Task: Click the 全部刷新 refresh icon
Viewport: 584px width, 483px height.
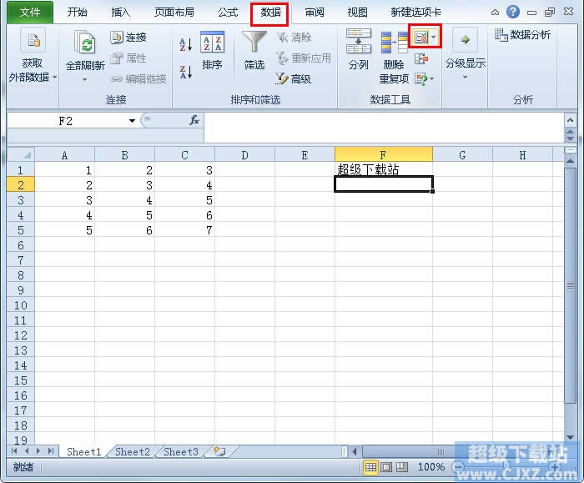Action: point(85,42)
